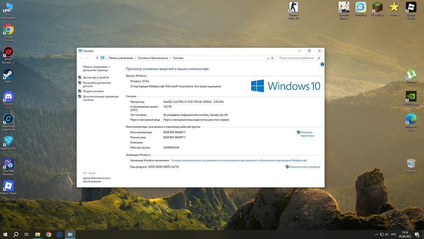Launch the TLauncher desktop icon
Viewport: 424px width, 239px height.
(377, 9)
